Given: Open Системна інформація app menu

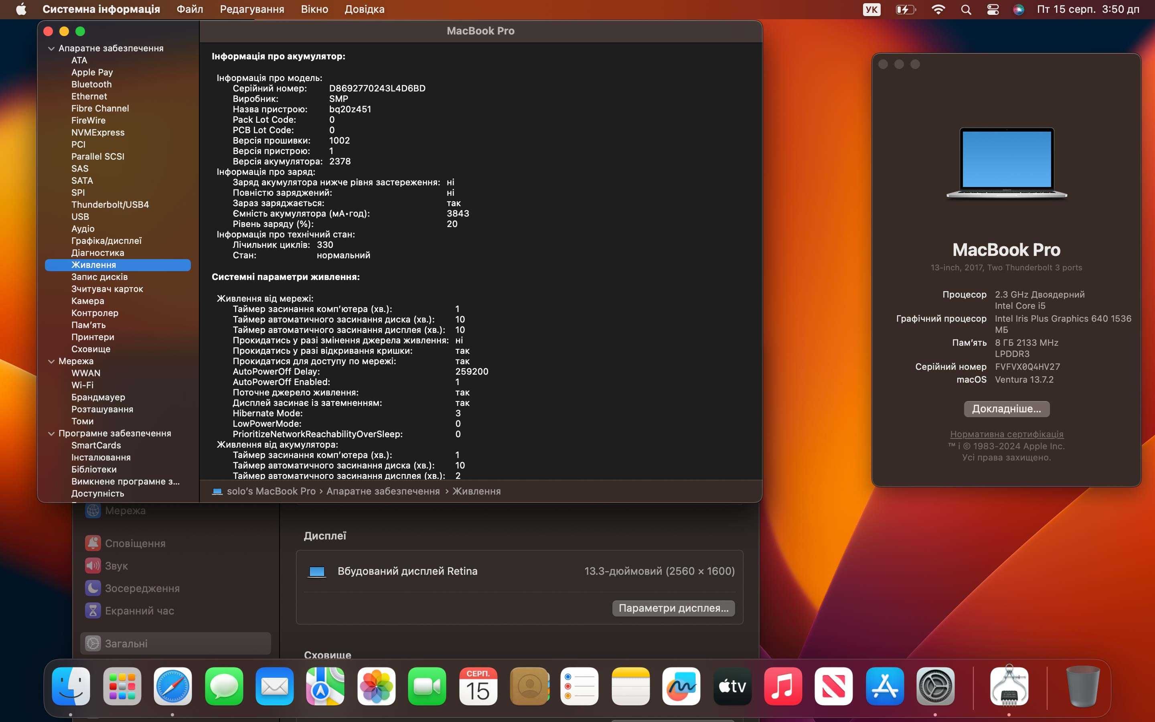Looking at the screenshot, I should (101, 10).
